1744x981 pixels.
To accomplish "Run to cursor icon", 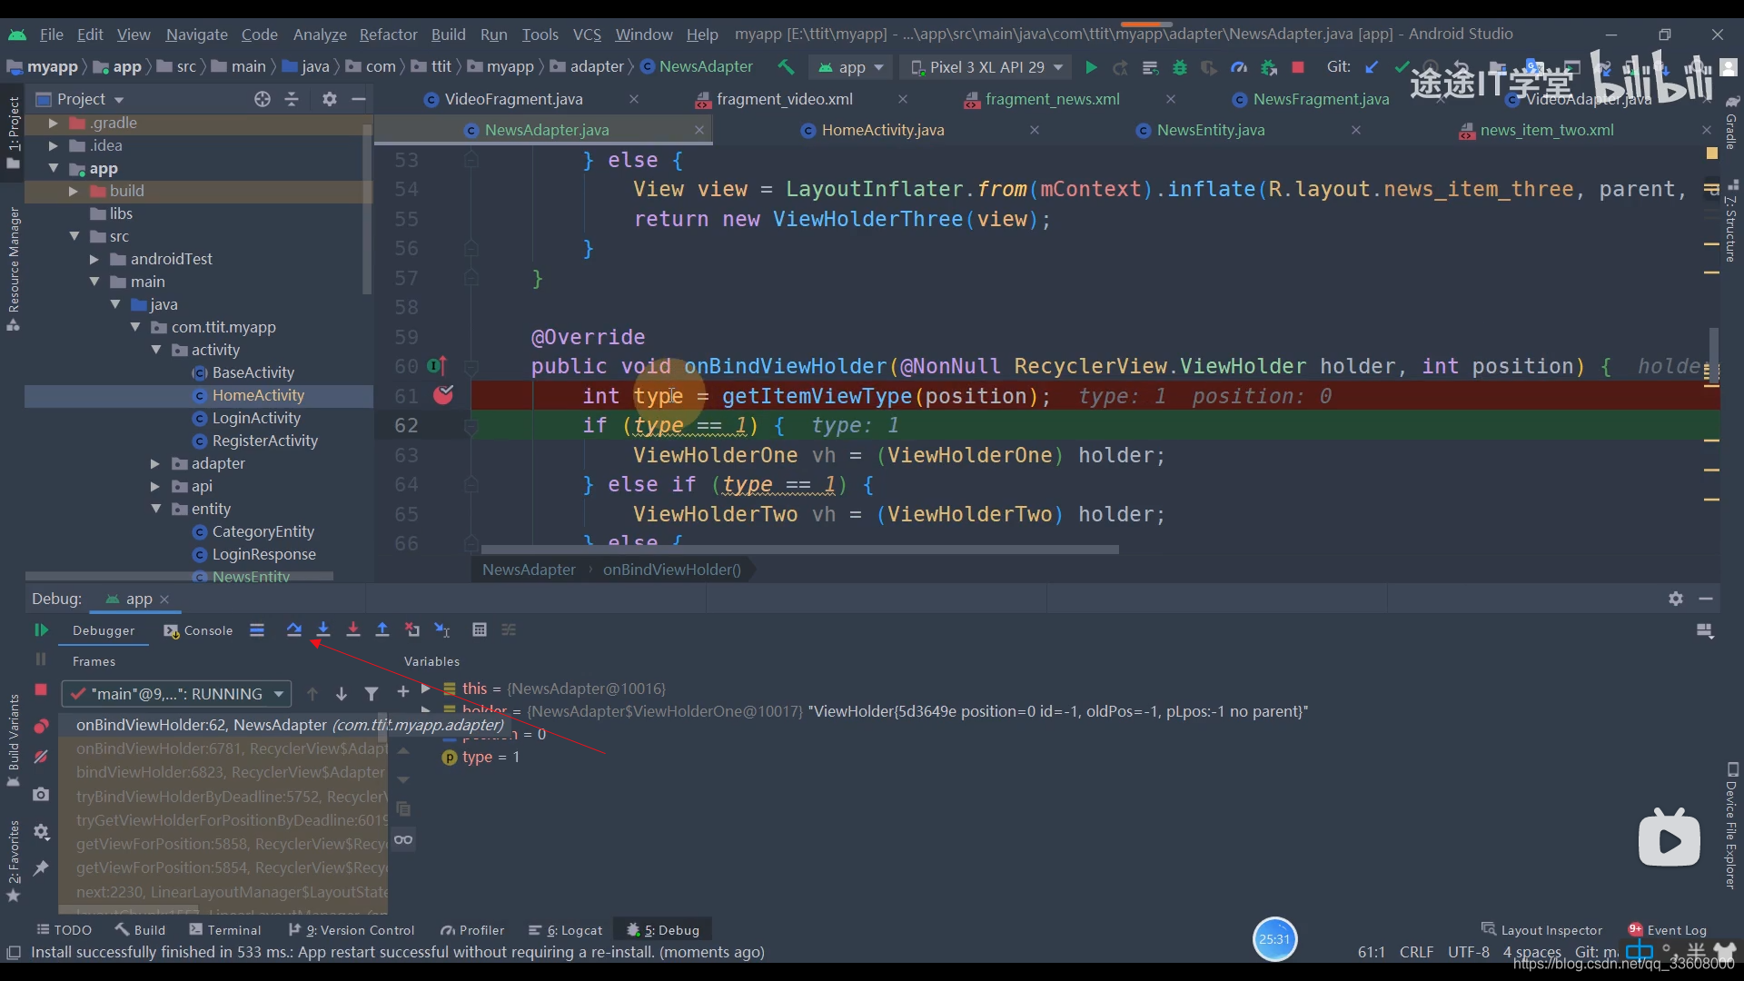I will point(442,629).
